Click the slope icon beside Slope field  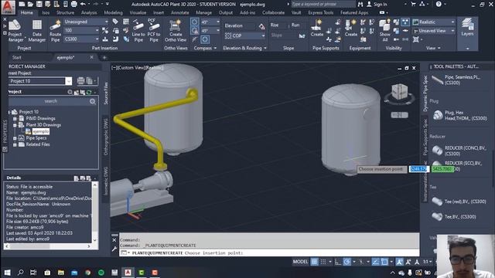coord(302,36)
